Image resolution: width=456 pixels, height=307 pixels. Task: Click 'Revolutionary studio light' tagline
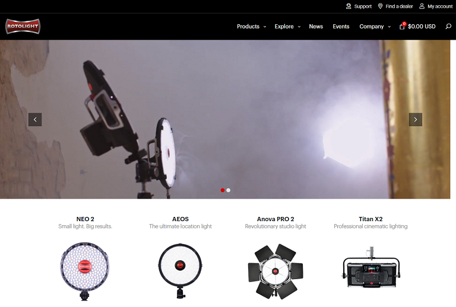click(x=275, y=226)
